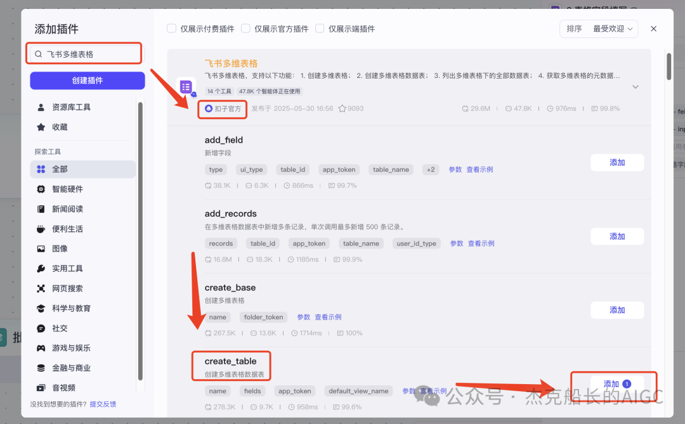The height and width of the screenshot is (424, 685).
Task: Click the 金融与商业 coins icon
Action: point(41,368)
